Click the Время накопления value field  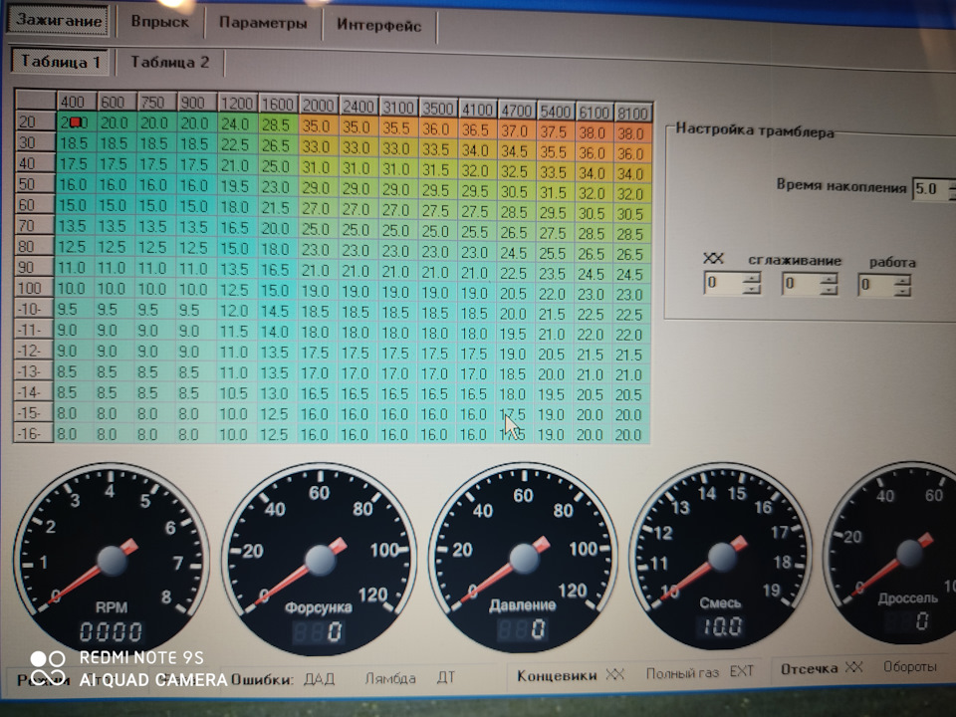click(926, 187)
